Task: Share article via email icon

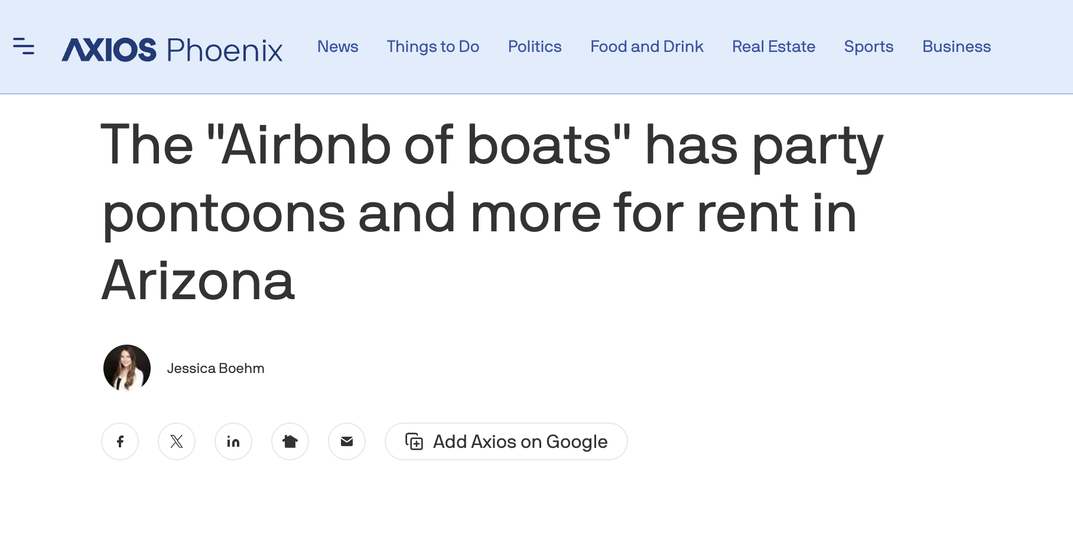Action: (x=347, y=441)
